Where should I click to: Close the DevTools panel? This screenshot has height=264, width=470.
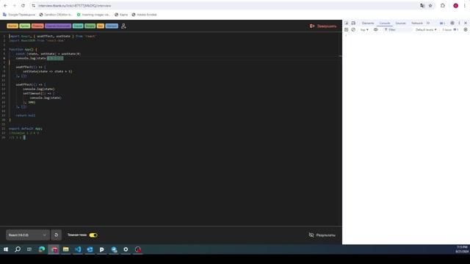[466, 23]
